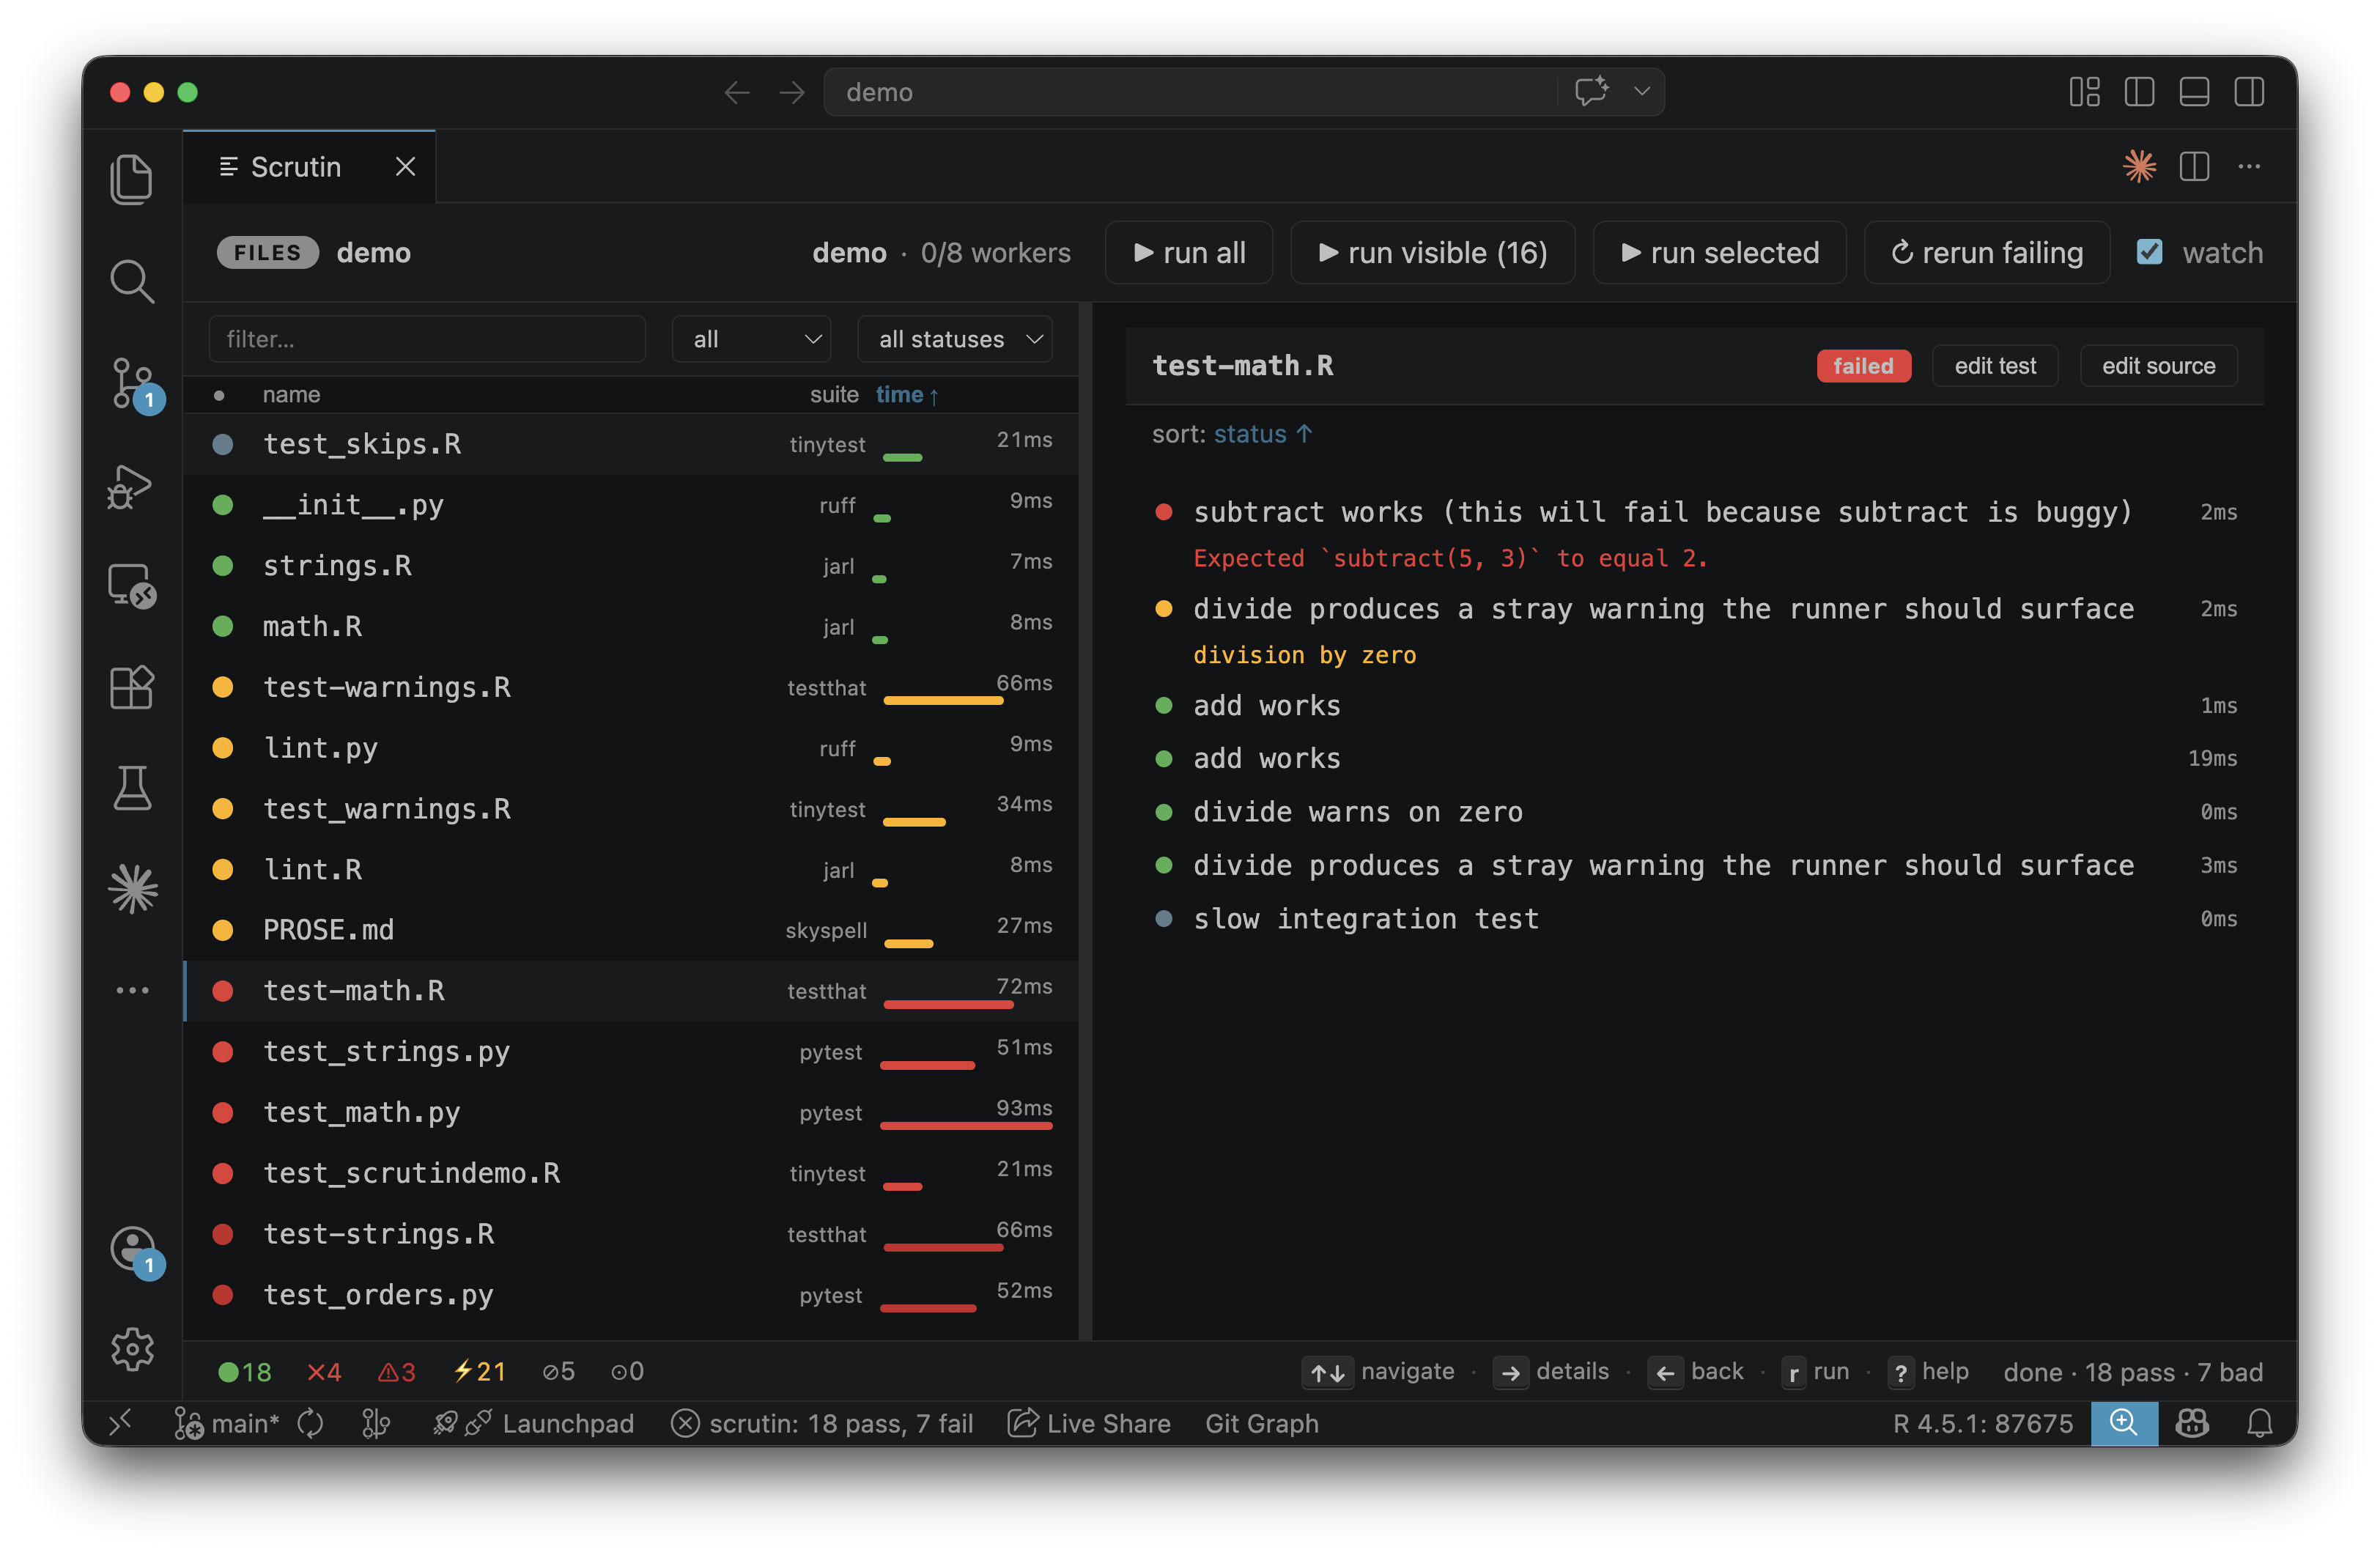Toggle the failed tests counter in the footer
The width and height of the screenshot is (2380, 1555).
(322, 1371)
